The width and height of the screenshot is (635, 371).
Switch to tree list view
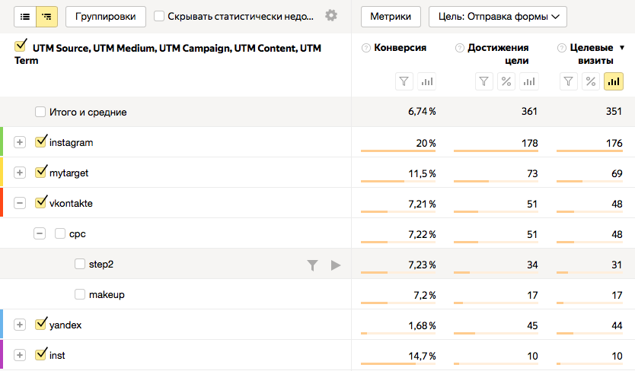point(46,16)
